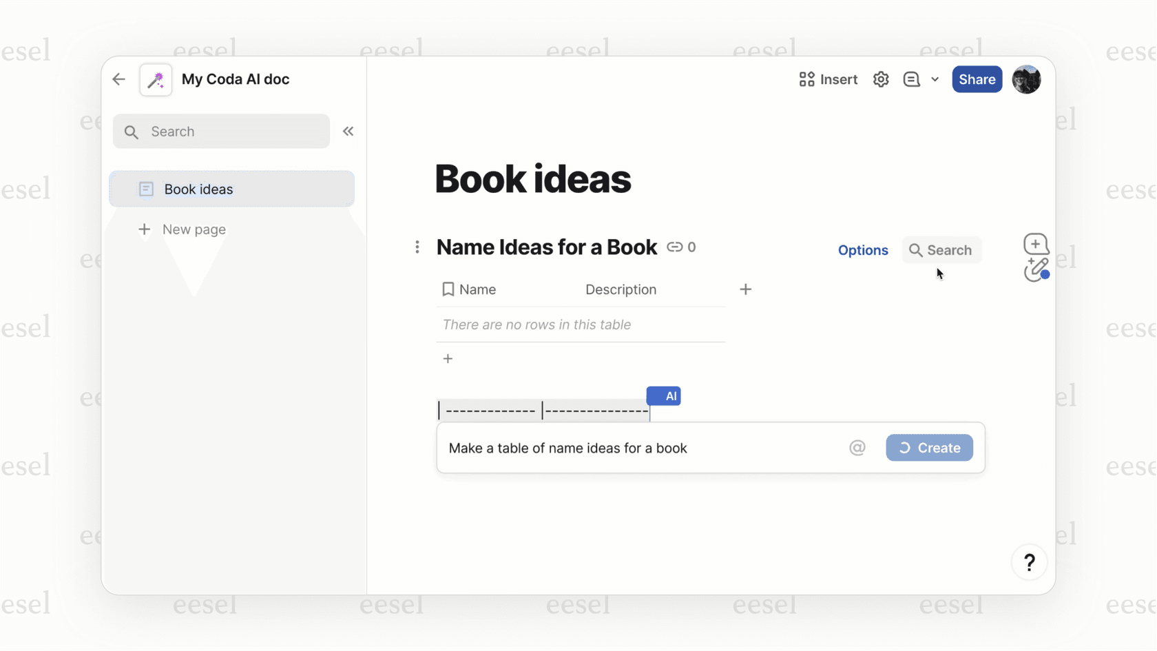Image resolution: width=1157 pixels, height=651 pixels.
Task: Open the AI edit tool with the pencil icon
Action: point(1036,271)
